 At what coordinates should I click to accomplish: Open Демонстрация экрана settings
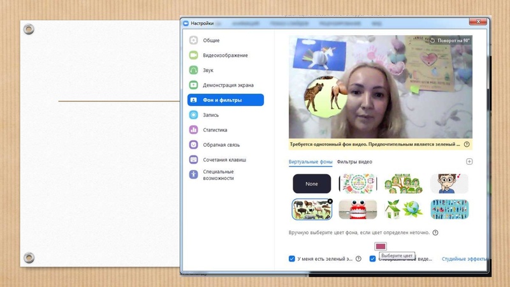pos(228,85)
